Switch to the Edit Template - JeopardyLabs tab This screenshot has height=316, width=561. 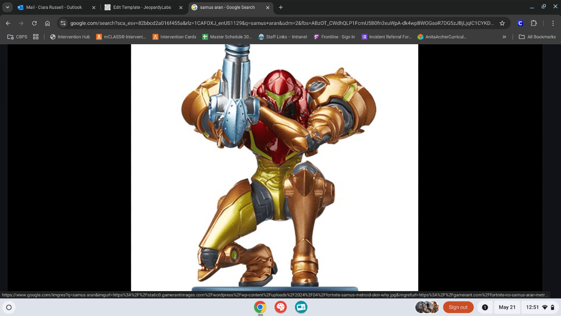tap(144, 7)
